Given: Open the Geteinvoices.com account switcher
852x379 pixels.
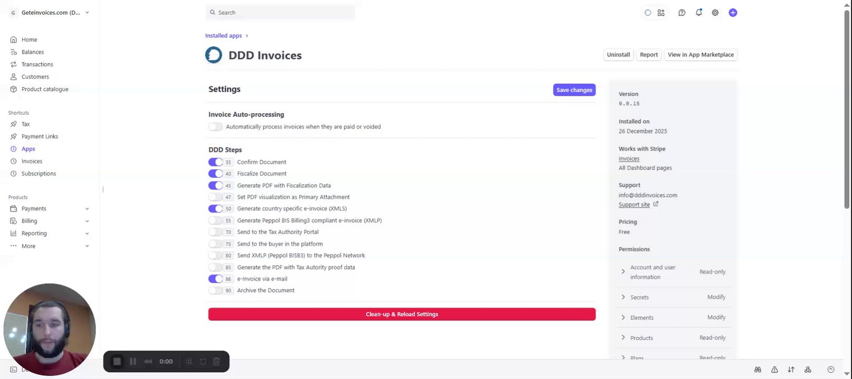Looking at the screenshot, I should (50, 13).
